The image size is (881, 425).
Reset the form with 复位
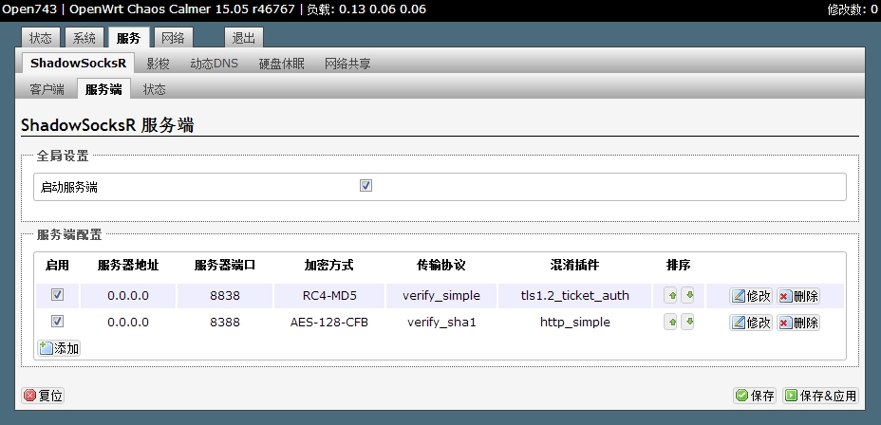pos(44,396)
